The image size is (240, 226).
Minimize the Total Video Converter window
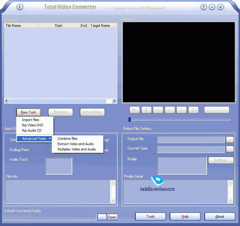[x=212, y=7]
